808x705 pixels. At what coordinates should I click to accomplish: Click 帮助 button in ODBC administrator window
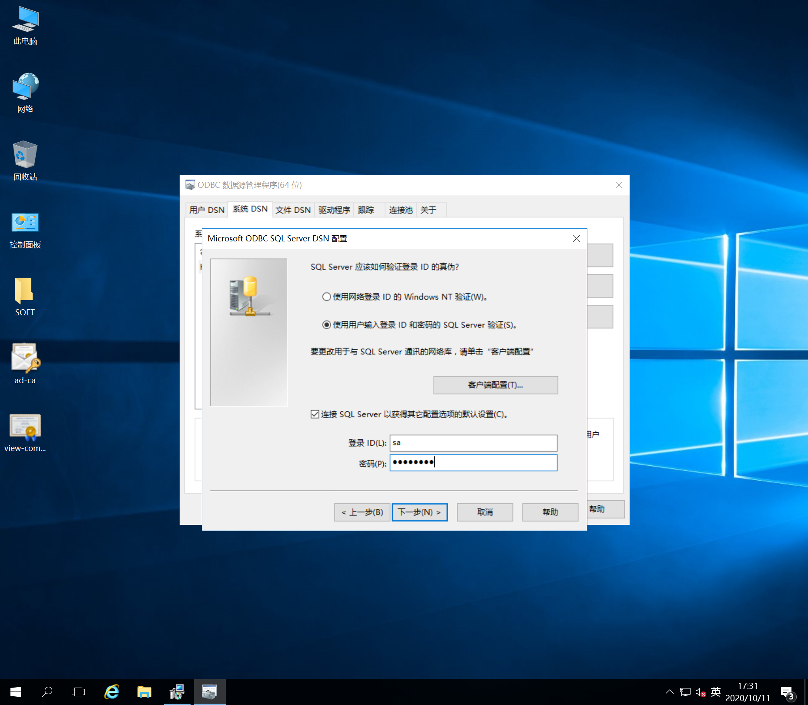606,509
